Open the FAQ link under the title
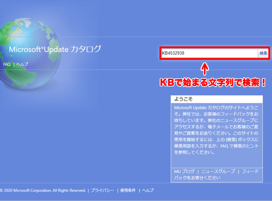The image size is (272, 201). (x=6, y=64)
